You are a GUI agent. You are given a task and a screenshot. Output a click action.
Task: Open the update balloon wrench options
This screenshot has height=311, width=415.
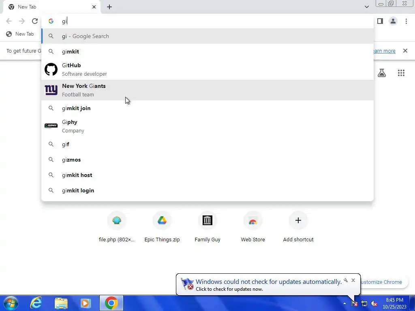[346, 280]
